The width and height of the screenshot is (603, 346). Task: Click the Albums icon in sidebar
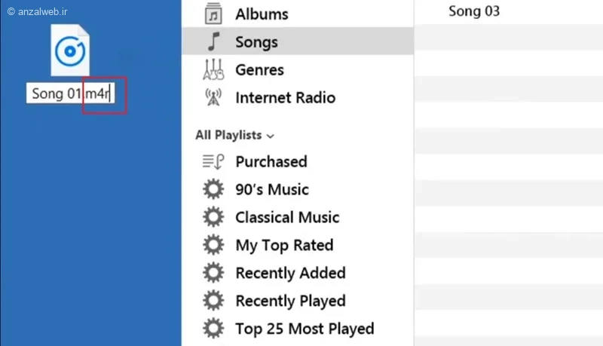213,14
